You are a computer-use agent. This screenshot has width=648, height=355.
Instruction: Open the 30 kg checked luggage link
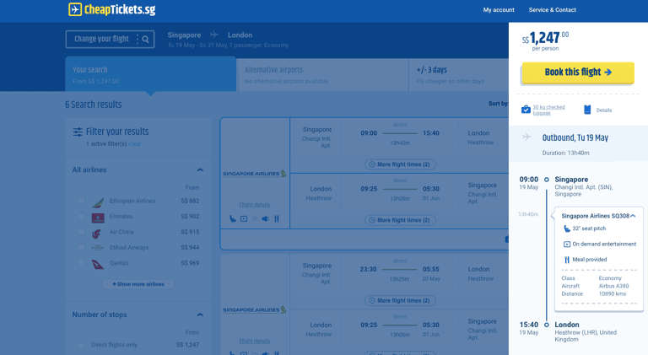[x=548, y=110]
